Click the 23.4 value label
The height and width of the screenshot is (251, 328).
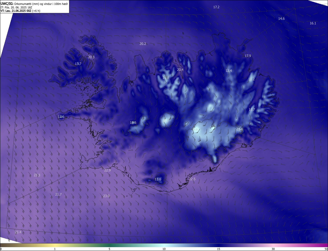click(x=18, y=232)
